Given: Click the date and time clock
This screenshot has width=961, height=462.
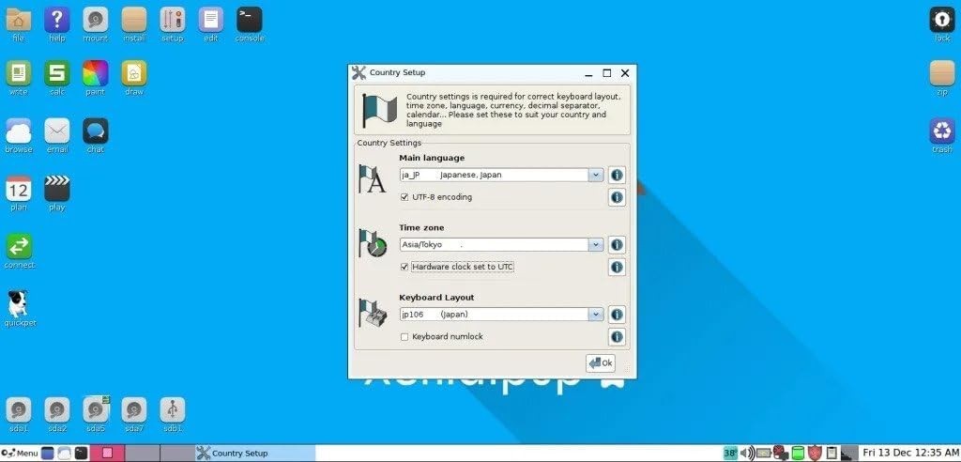Looking at the screenshot, I should (909, 454).
